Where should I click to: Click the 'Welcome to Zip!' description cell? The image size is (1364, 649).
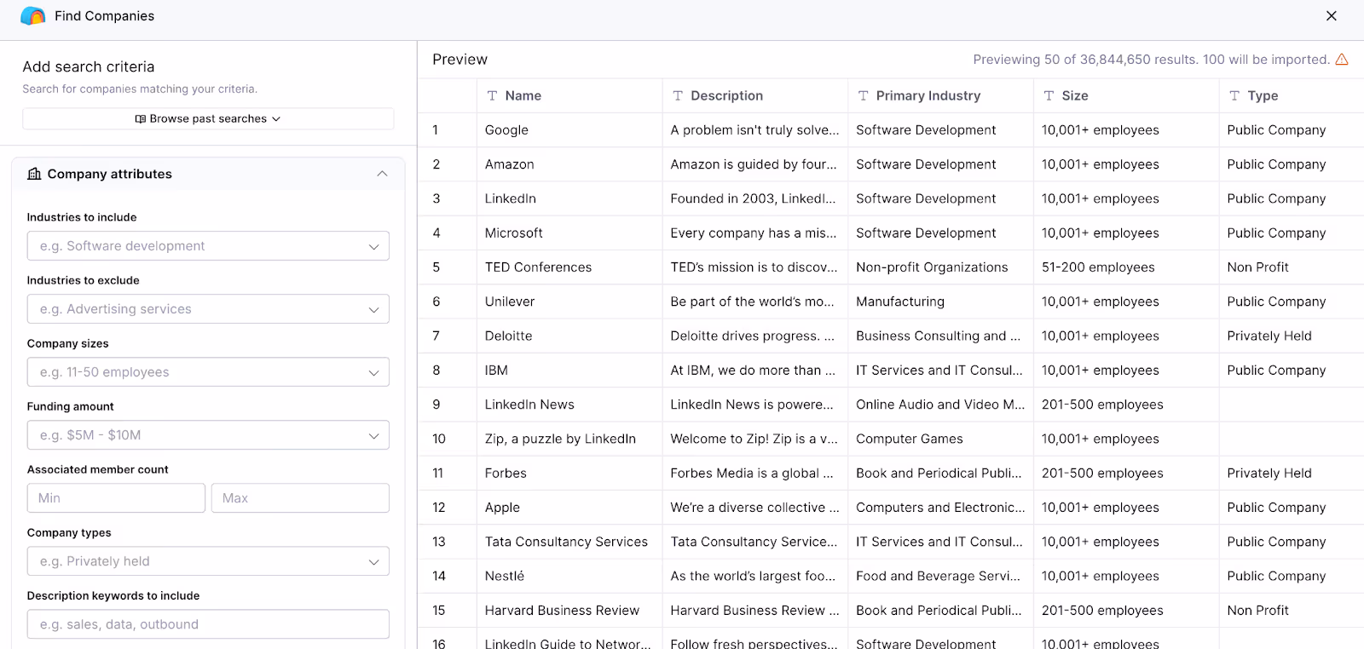pyautogui.click(x=755, y=439)
